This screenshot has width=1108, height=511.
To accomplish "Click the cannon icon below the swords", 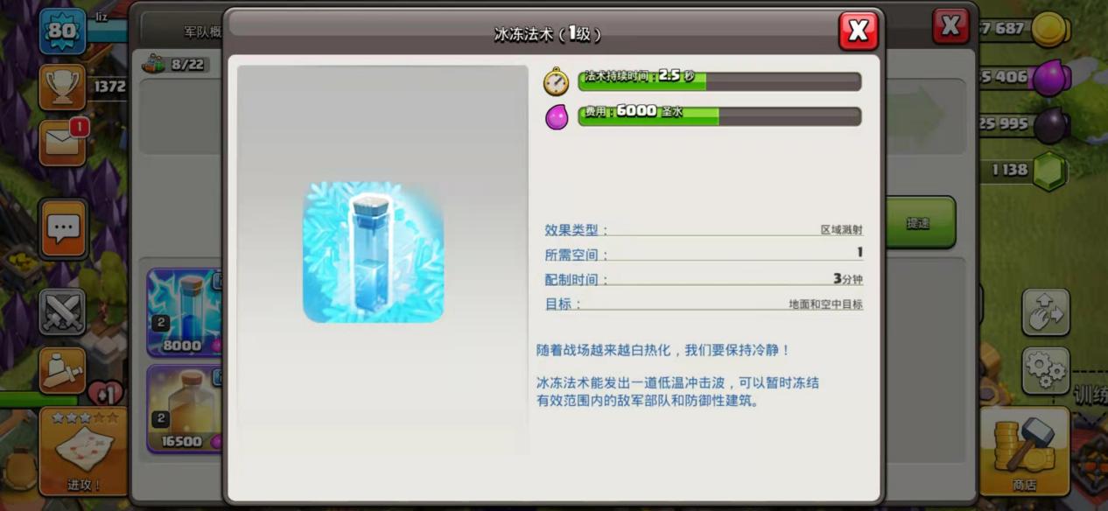I will coord(62,370).
